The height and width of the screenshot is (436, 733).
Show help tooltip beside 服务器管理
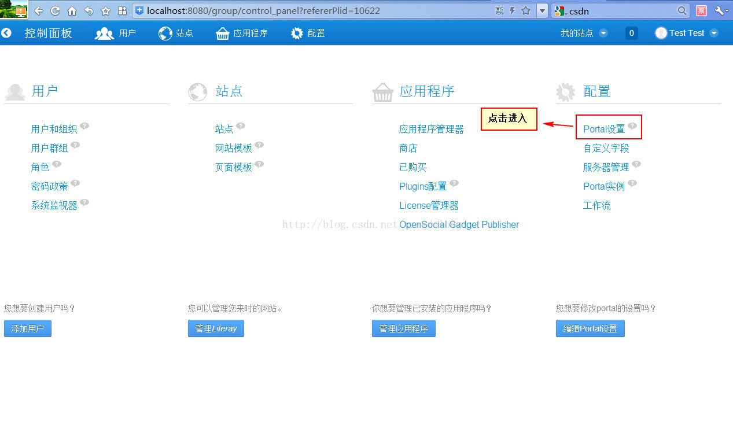(x=636, y=164)
